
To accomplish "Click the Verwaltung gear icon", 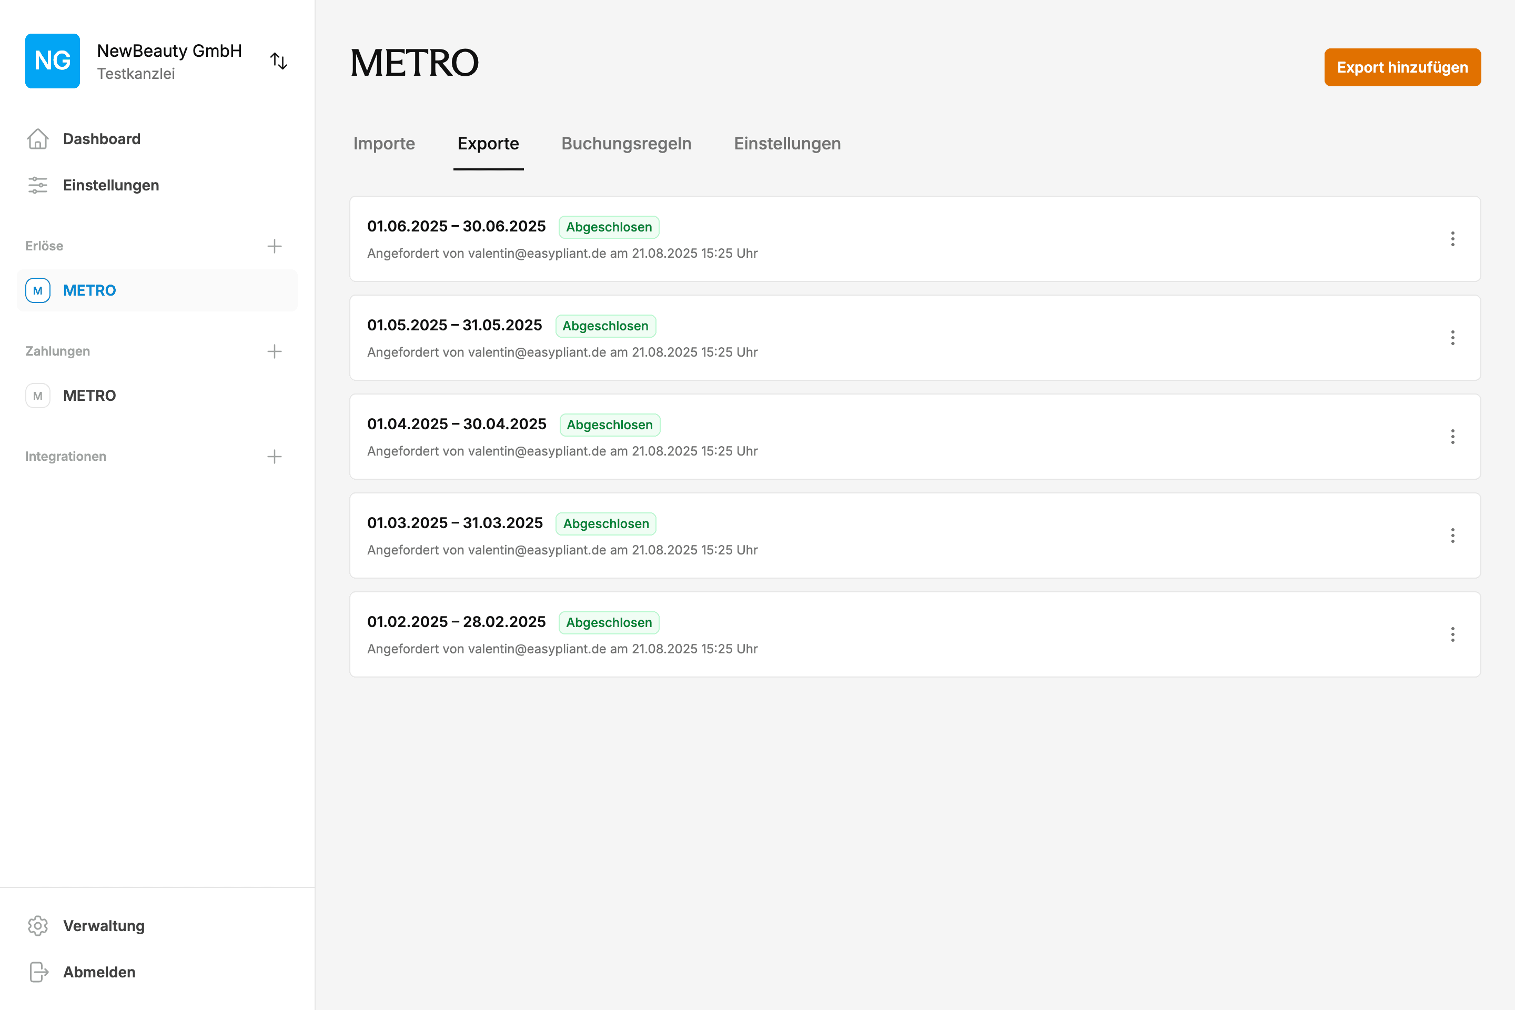I will 38,926.
